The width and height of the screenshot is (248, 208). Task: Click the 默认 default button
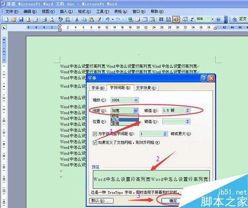coord(101,201)
